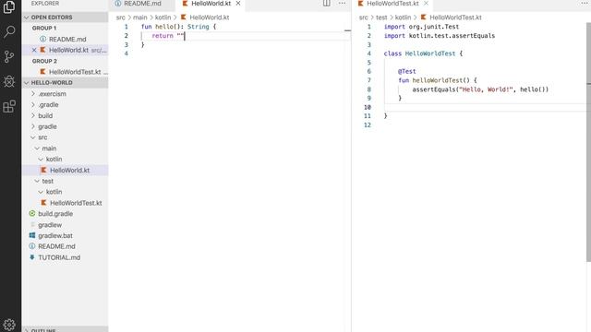Viewport: 591px width, 332px height.
Task: Open more actions for left editor group
Action: click(x=342, y=4)
